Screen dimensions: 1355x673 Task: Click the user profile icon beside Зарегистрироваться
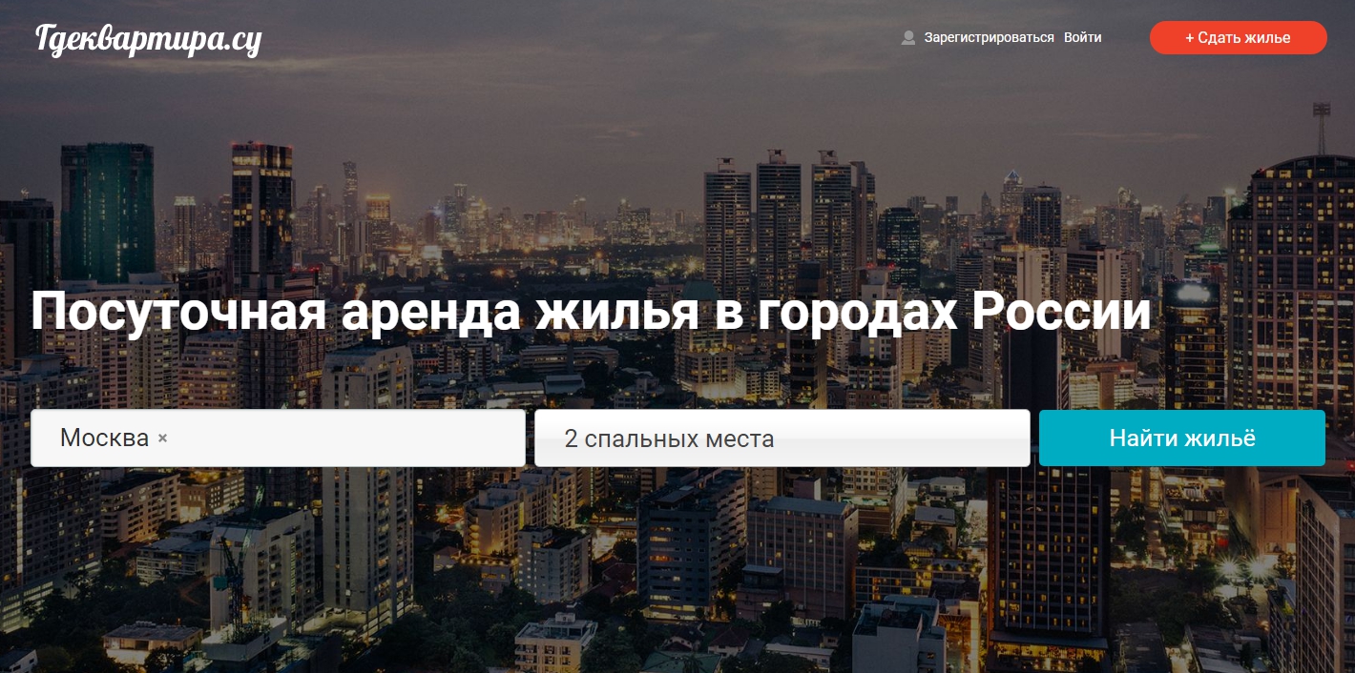pyautogui.click(x=908, y=38)
